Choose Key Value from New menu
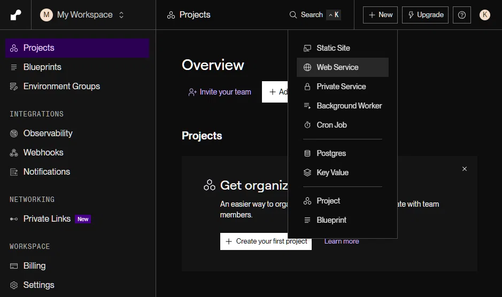 (x=343, y=173)
